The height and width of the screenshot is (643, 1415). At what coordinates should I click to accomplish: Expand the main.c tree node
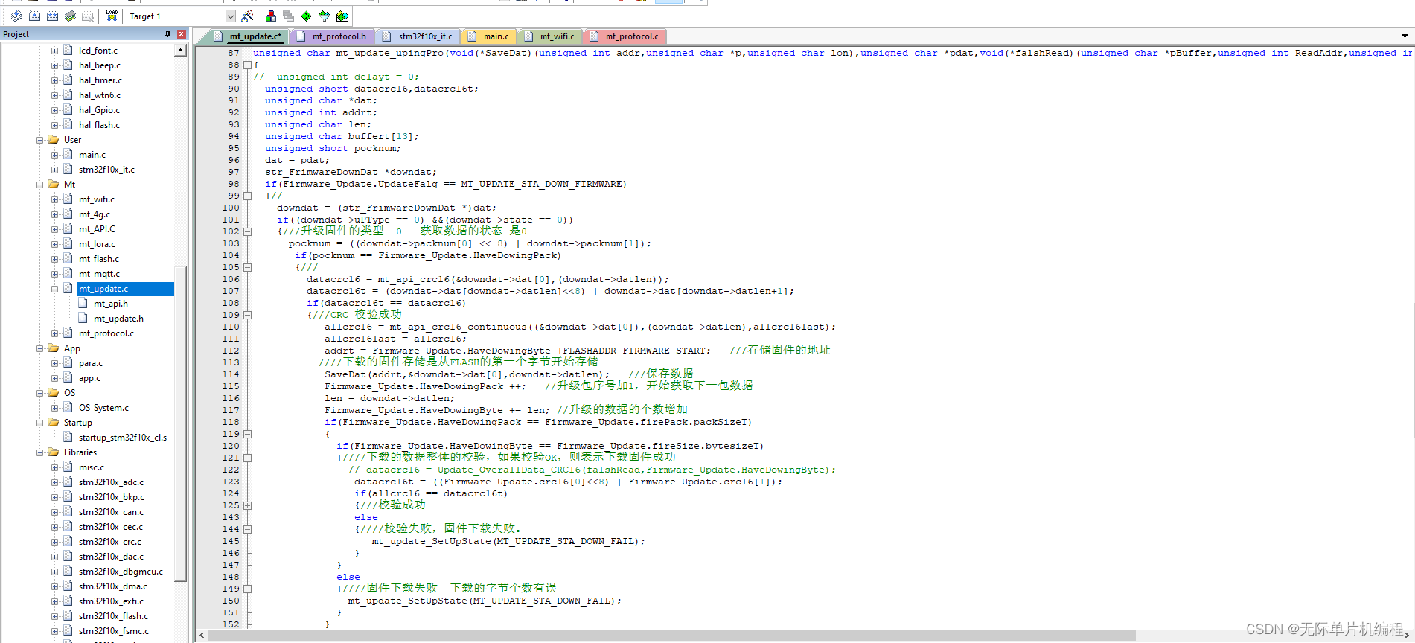[54, 155]
